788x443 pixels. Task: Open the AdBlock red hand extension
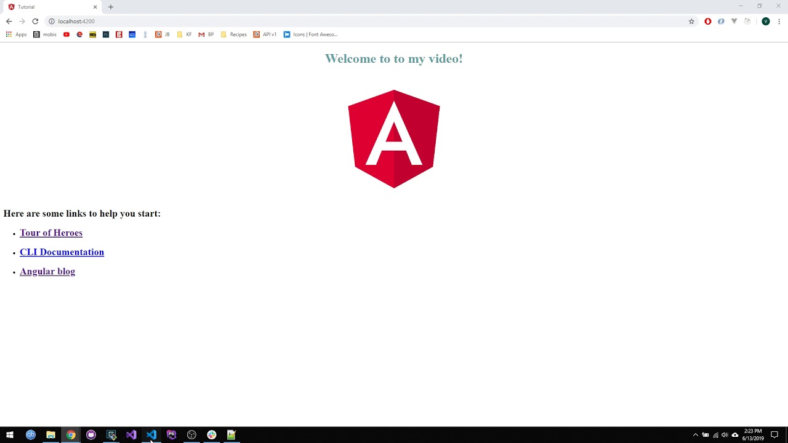tap(708, 22)
